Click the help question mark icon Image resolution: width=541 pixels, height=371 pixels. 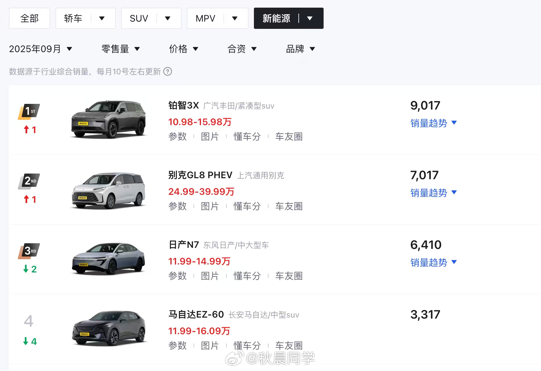click(168, 71)
